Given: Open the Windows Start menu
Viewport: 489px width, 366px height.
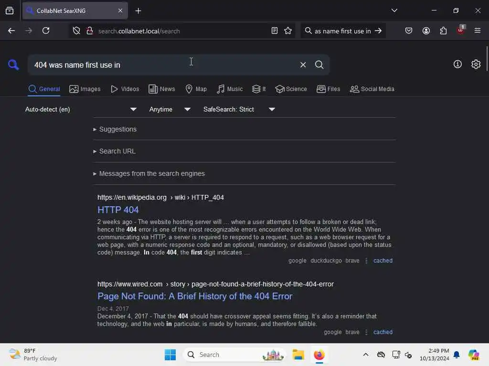Looking at the screenshot, I should click(x=170, y=355).
